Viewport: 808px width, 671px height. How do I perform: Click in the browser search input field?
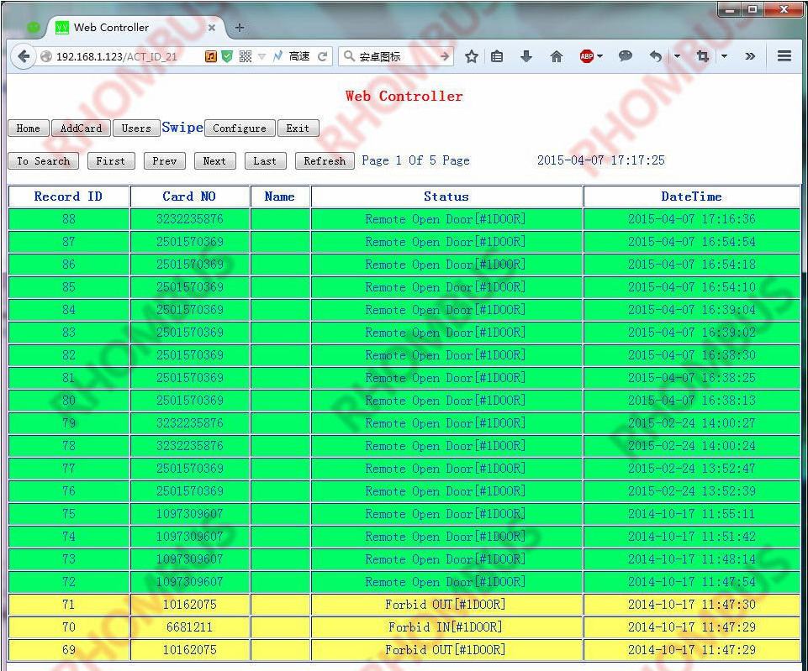395,56
